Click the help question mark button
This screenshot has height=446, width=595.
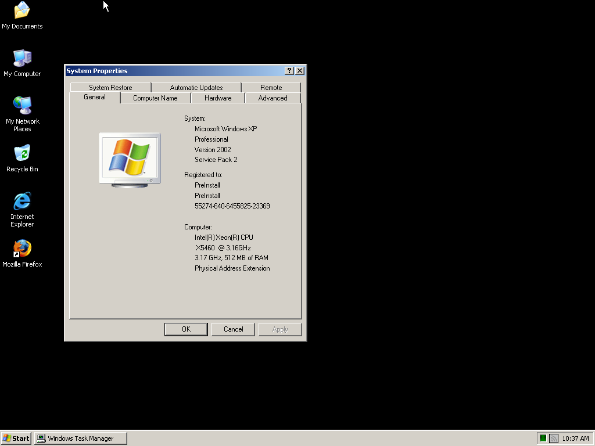289,70
